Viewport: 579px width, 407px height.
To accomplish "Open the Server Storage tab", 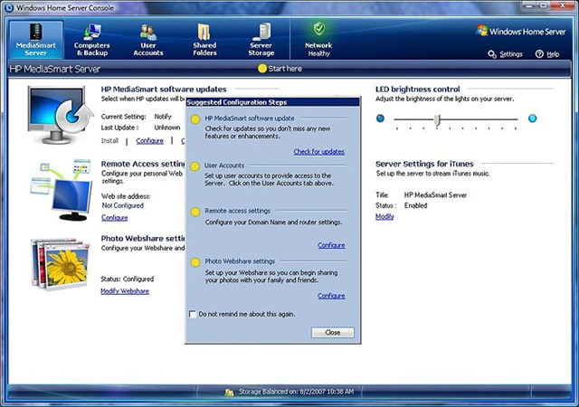I will click(261, 40).
